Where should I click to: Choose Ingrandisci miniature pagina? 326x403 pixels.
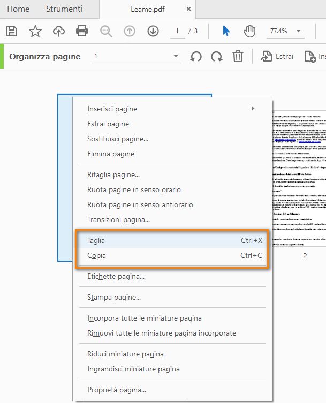172,369
